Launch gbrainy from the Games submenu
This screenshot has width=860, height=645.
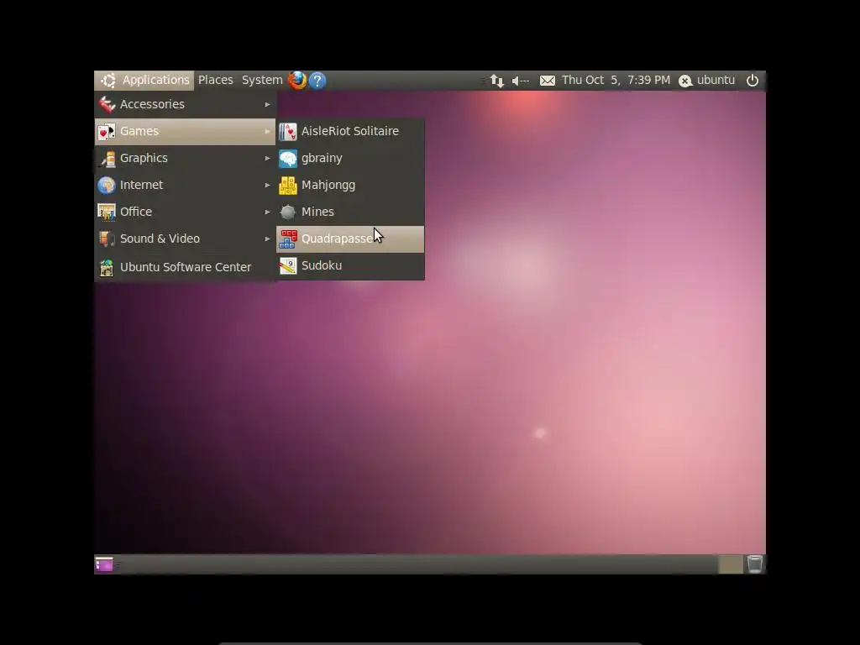tap(350, 158)
